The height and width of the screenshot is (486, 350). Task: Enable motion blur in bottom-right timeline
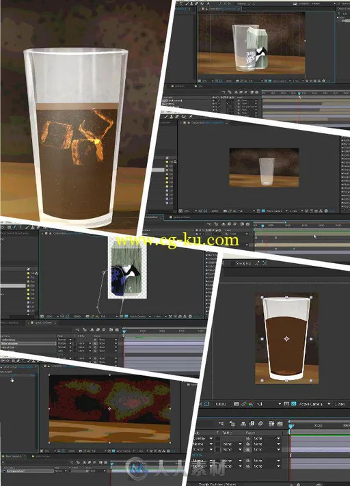pos(260,424)
